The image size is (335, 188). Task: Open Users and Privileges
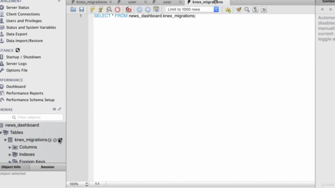pyautogui.click(x=24, y=21)
